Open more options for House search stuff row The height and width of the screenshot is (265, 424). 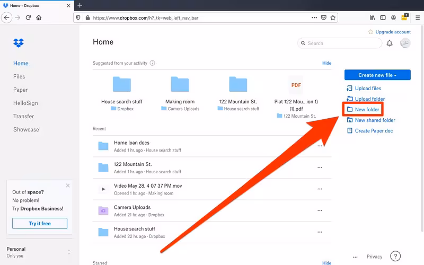point(320,232)
